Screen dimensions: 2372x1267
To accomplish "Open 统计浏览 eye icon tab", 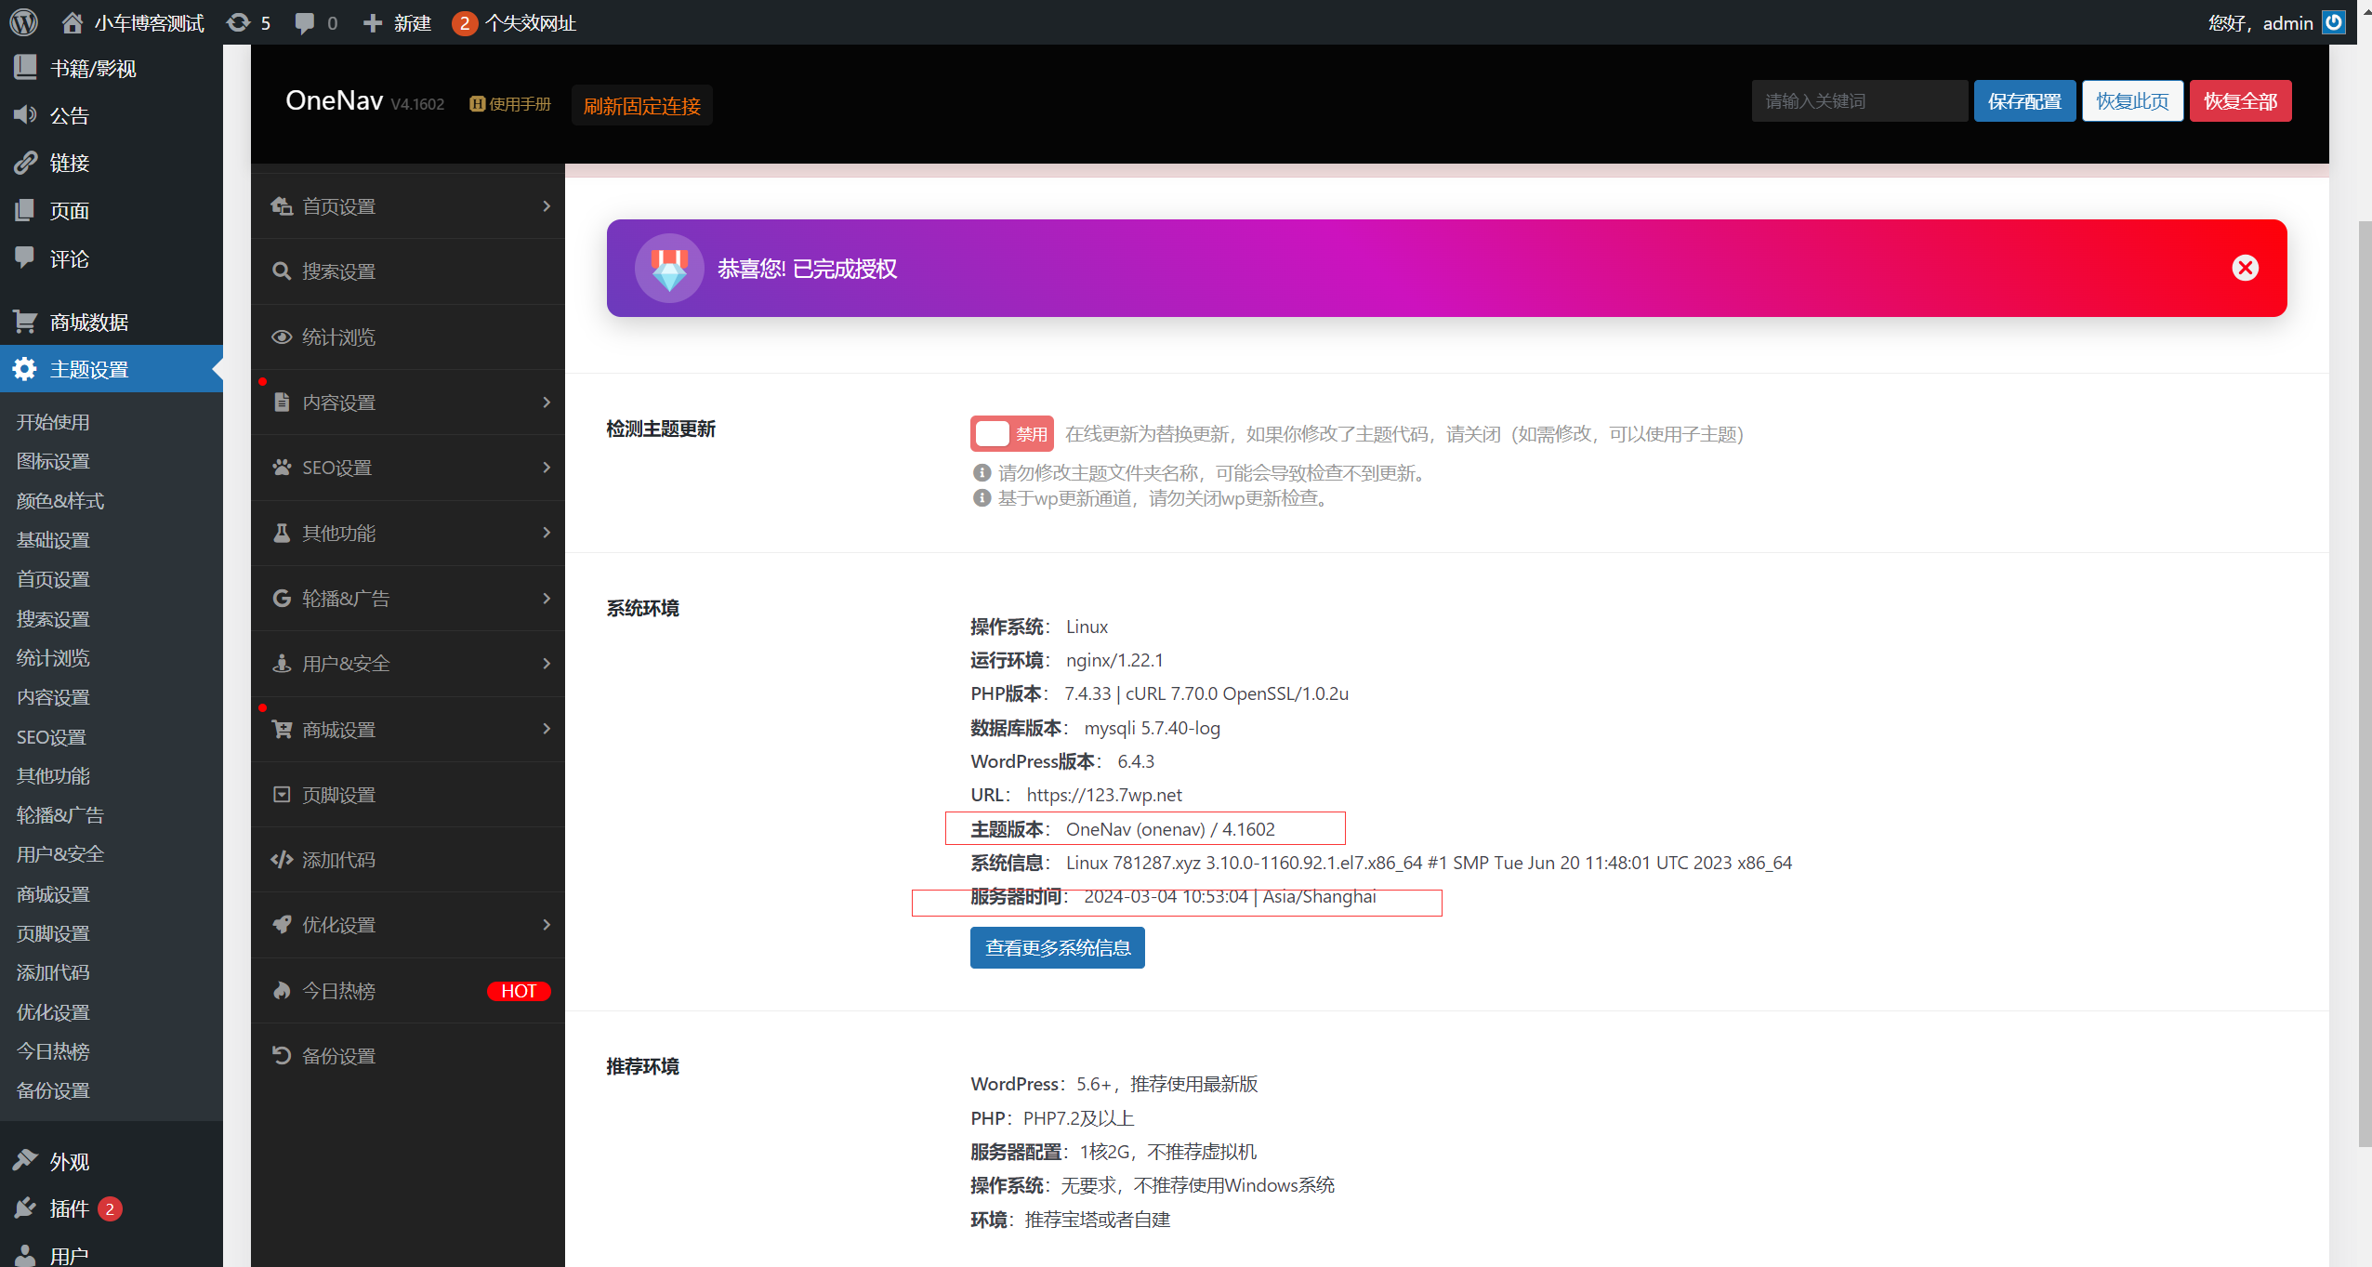I will tap(408, 337).
